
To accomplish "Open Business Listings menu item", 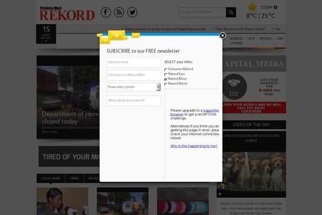I will 236,41.
